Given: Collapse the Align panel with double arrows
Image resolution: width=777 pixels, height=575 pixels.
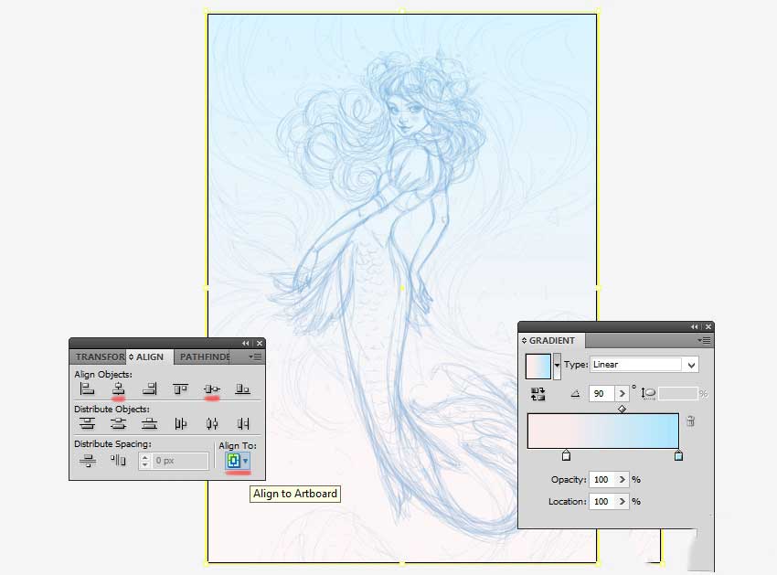Looking at the screenshot, I should [245, 343].
